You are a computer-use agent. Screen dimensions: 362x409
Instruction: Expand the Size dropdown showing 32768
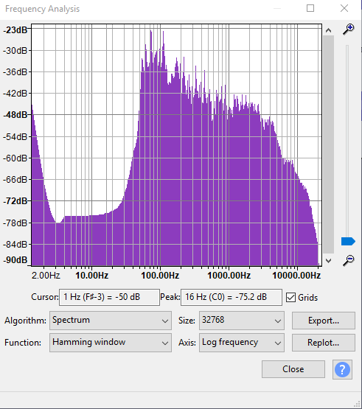242,321
